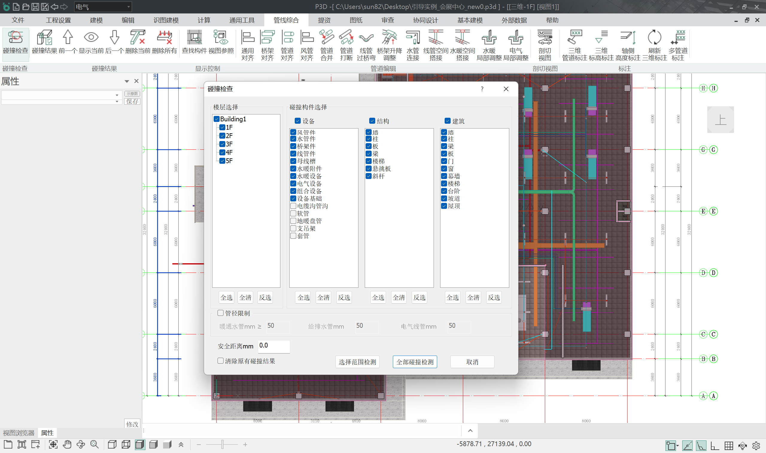The width and height of the screenshot is (766, 453).
Task: Expand the bottom panel chevron
Action: pos(470,431)
